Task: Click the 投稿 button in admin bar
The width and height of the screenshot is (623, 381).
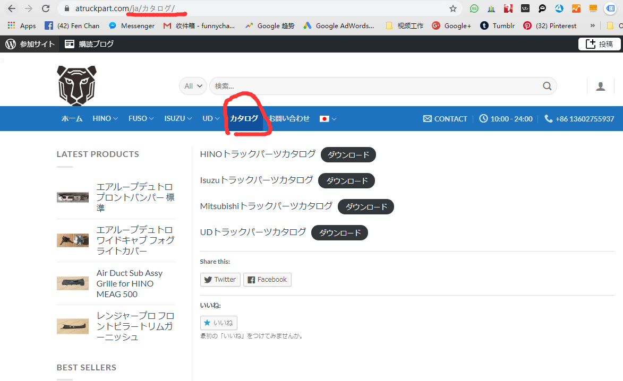Action: [599, 44]
